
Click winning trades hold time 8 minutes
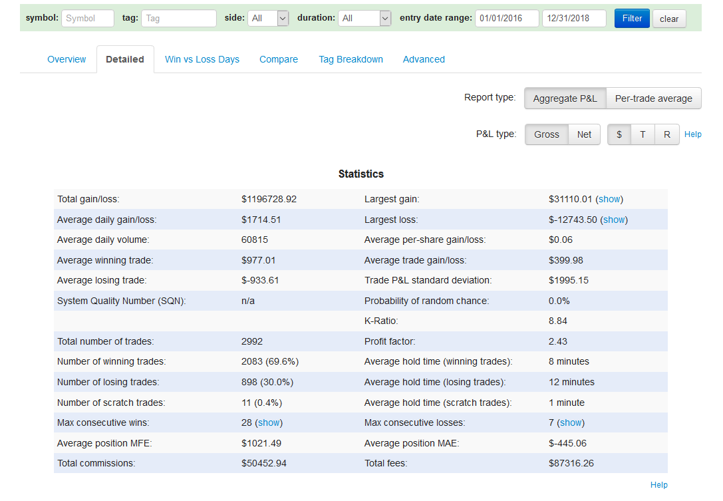point(569,362)
